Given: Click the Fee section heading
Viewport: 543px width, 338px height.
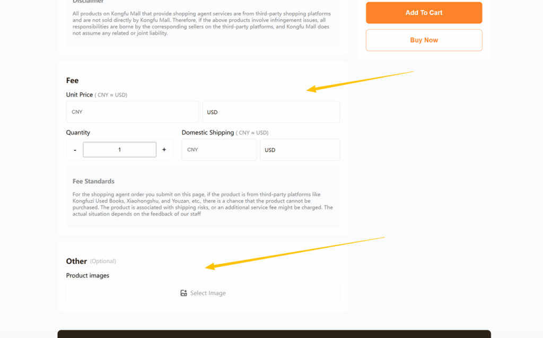Looking at the screenshot, I should [72, 81].
